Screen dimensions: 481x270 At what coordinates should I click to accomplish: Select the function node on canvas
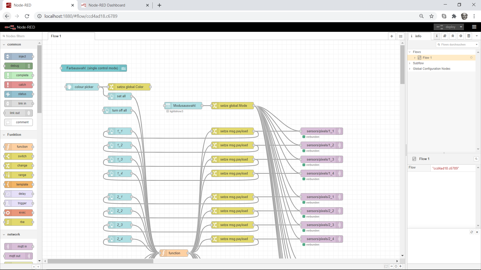[x=174, y=253]
